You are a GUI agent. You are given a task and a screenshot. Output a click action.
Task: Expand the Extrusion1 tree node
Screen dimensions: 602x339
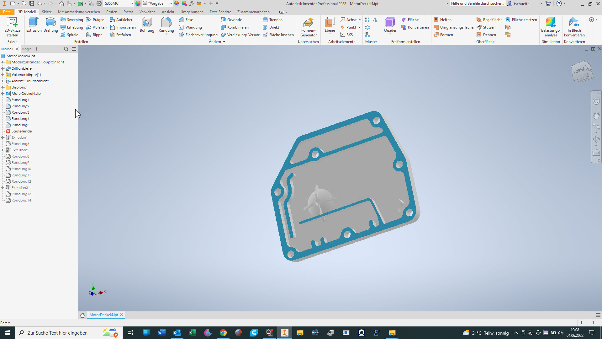point(3,137)
